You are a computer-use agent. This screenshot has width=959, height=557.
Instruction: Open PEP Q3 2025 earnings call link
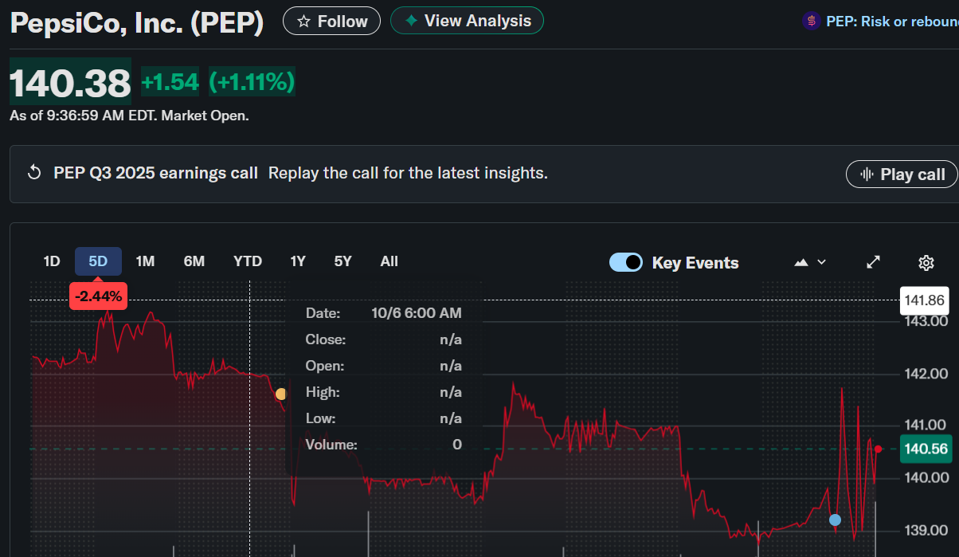pos(155,173)
